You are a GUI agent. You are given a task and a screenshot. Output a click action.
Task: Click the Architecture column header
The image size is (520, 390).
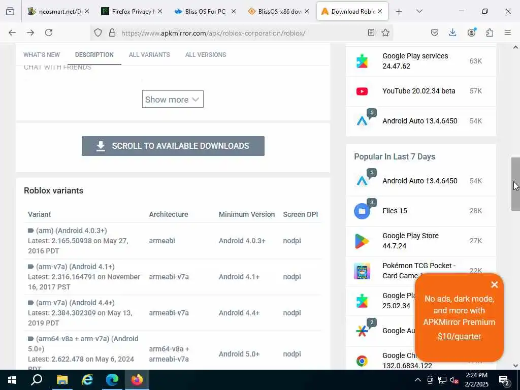[x=169, y=214]
